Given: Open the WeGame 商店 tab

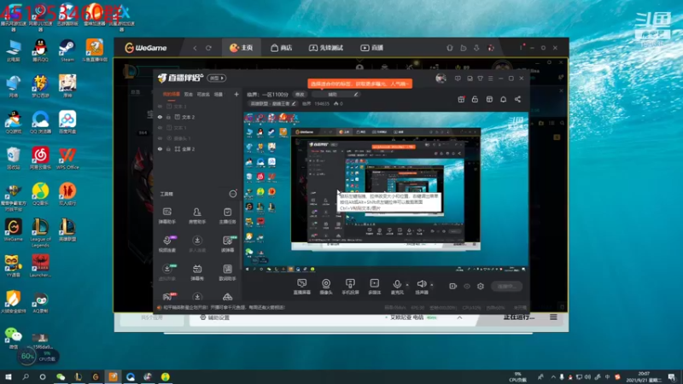Looking at the screenshot, I should pos(282,48).
